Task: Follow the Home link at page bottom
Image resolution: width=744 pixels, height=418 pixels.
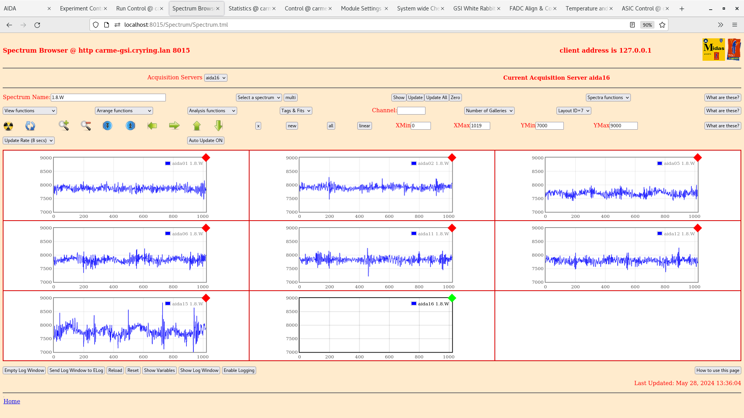Action: (12, 401)
